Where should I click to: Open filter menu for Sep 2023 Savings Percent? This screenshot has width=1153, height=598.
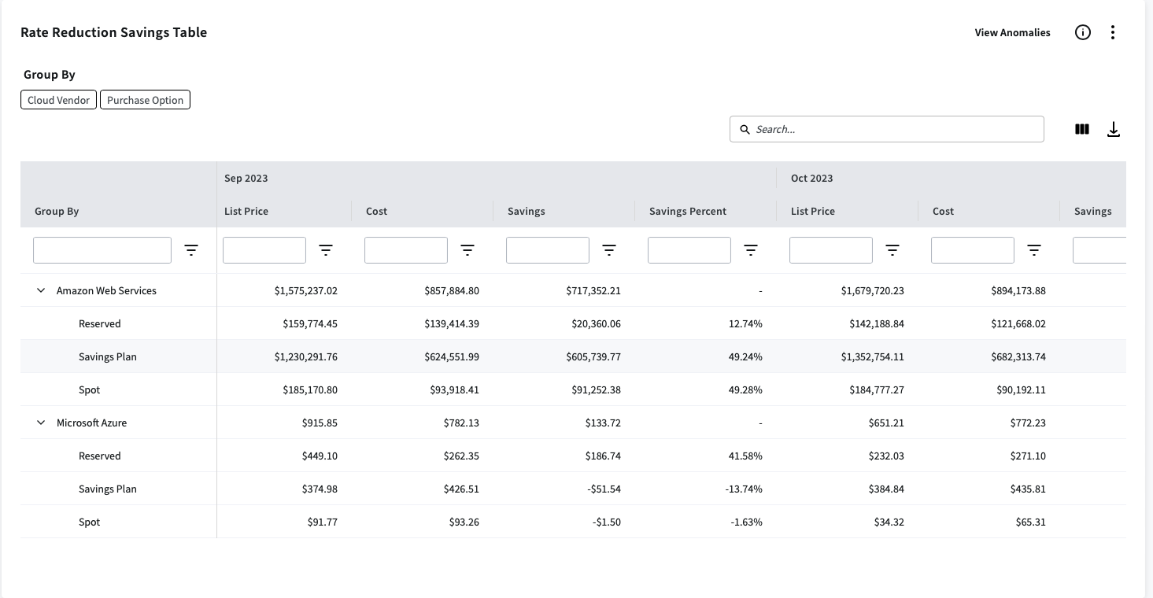tap(751, 250)
